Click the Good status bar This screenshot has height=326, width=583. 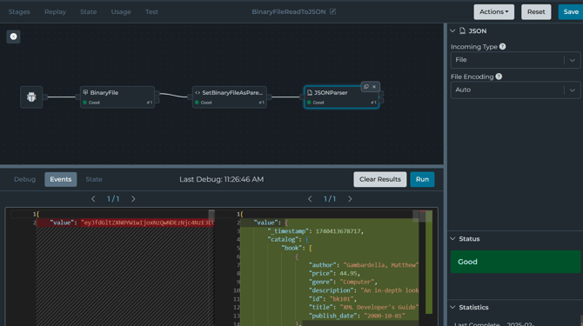click(x=515, y=262)
